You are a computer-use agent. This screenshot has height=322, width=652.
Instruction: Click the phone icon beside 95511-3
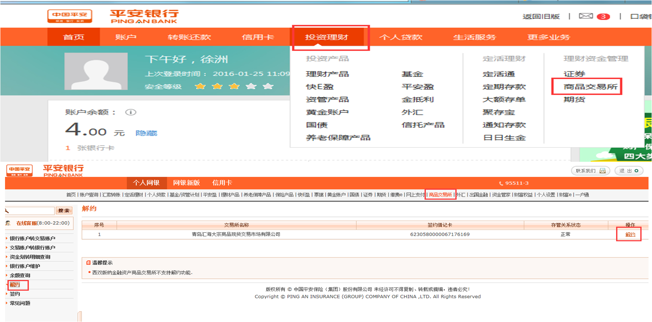(x=501, y=183)
